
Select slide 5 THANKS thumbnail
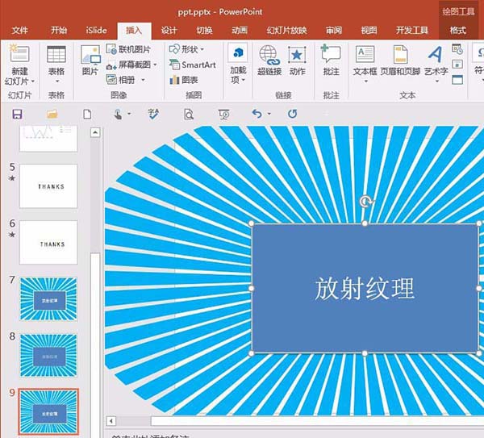(48, 186)
